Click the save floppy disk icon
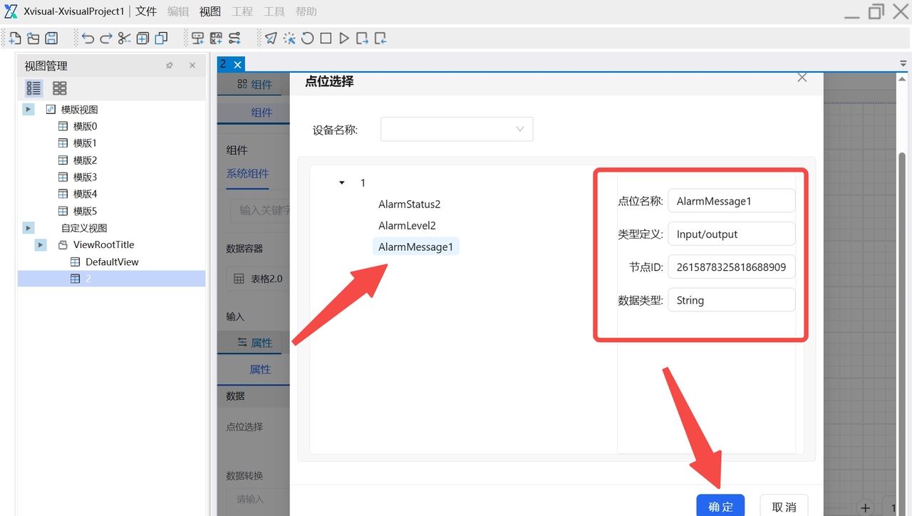This screenshot has height=516, width=912. (x=51, y=38)
